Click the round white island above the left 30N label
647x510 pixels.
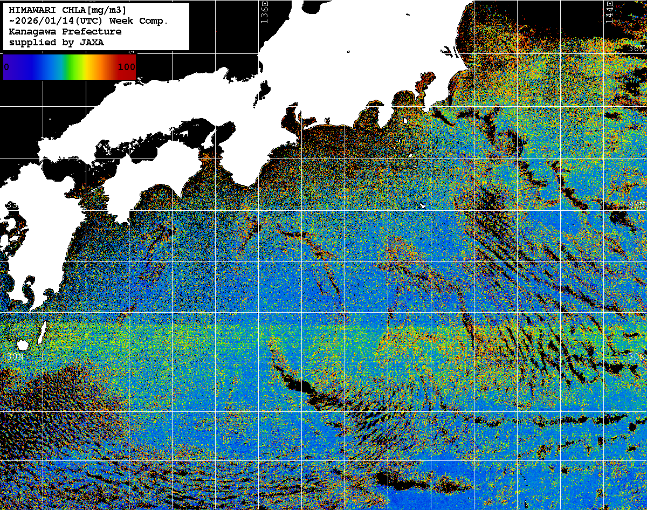[x=23, y=344]
